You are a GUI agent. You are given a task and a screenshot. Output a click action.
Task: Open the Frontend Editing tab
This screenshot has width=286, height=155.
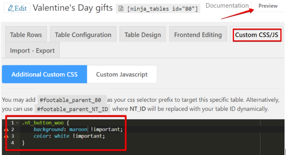click(198, 35)
